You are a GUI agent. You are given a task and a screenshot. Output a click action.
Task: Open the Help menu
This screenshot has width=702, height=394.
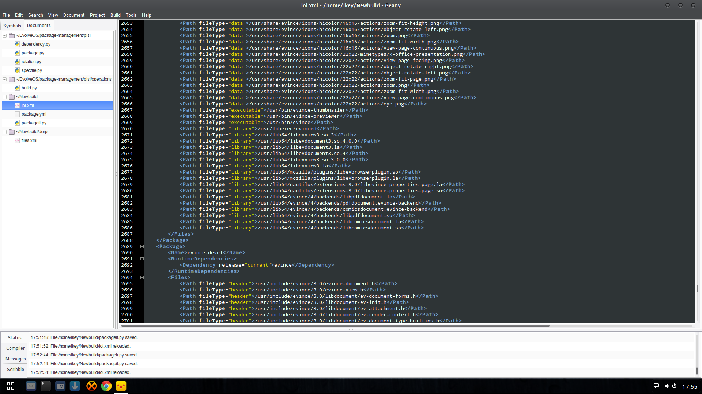pyautogui.click(x=147, y=15)
